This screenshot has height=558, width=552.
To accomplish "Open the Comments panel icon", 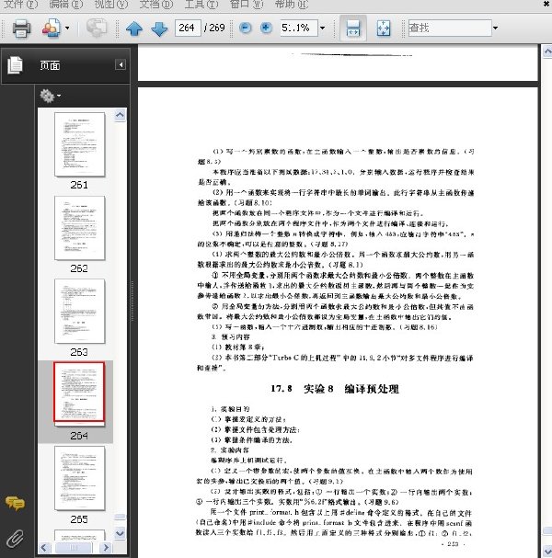I will pos(15,503).
